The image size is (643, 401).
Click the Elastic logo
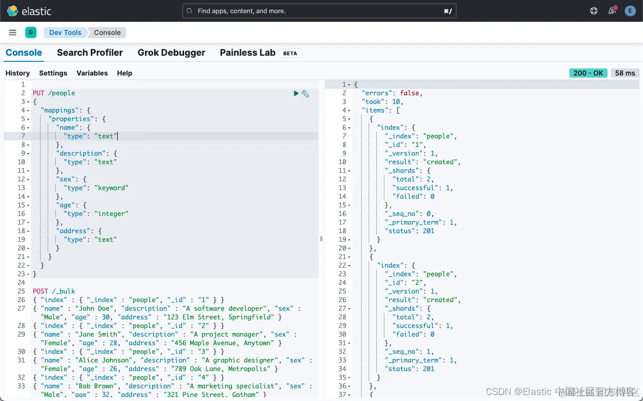(29, 11)
